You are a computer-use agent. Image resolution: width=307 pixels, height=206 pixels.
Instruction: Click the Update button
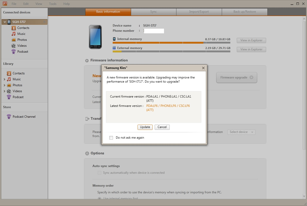pyautogui.click(x=145, y=127)
